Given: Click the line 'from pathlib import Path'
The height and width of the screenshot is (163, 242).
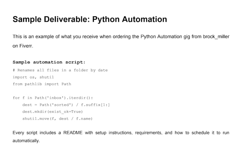Looking at the screenshot, I should [x=42, y=84].
